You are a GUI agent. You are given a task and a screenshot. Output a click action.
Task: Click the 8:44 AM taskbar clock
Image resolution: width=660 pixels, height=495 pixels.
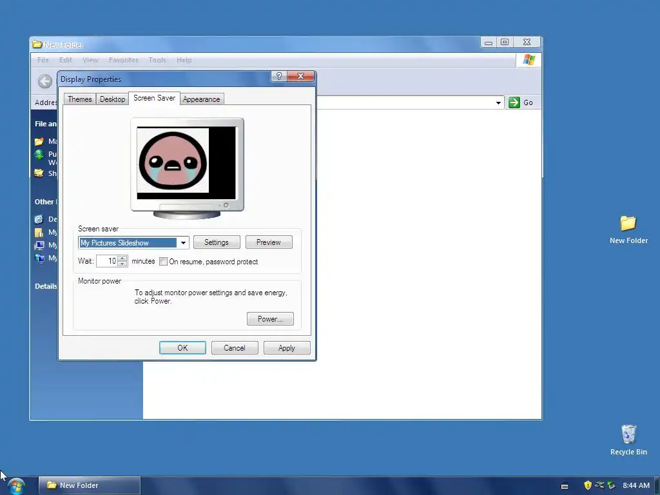click(x=636, y=485)
